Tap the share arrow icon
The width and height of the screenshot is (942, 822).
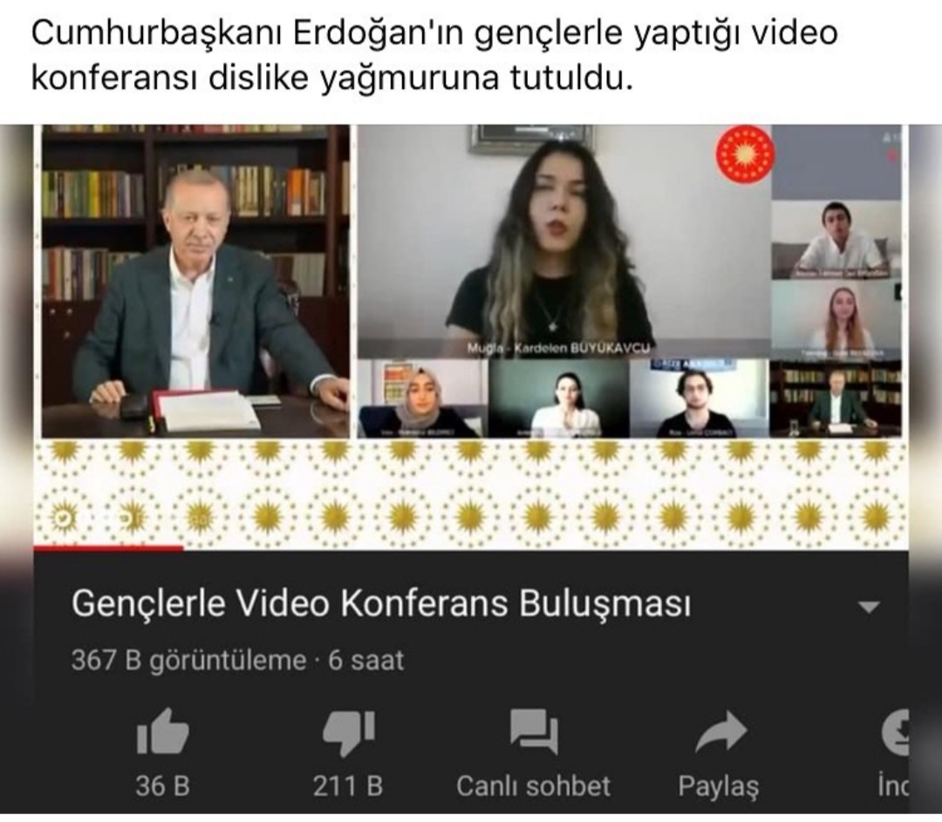(x=720, y=731)
